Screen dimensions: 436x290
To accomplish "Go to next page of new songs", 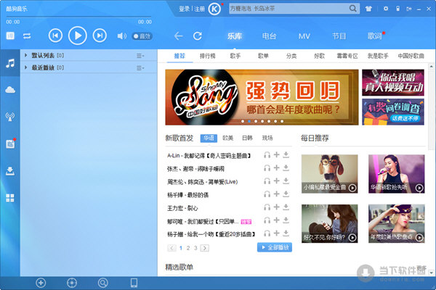I will click(205, 248).
